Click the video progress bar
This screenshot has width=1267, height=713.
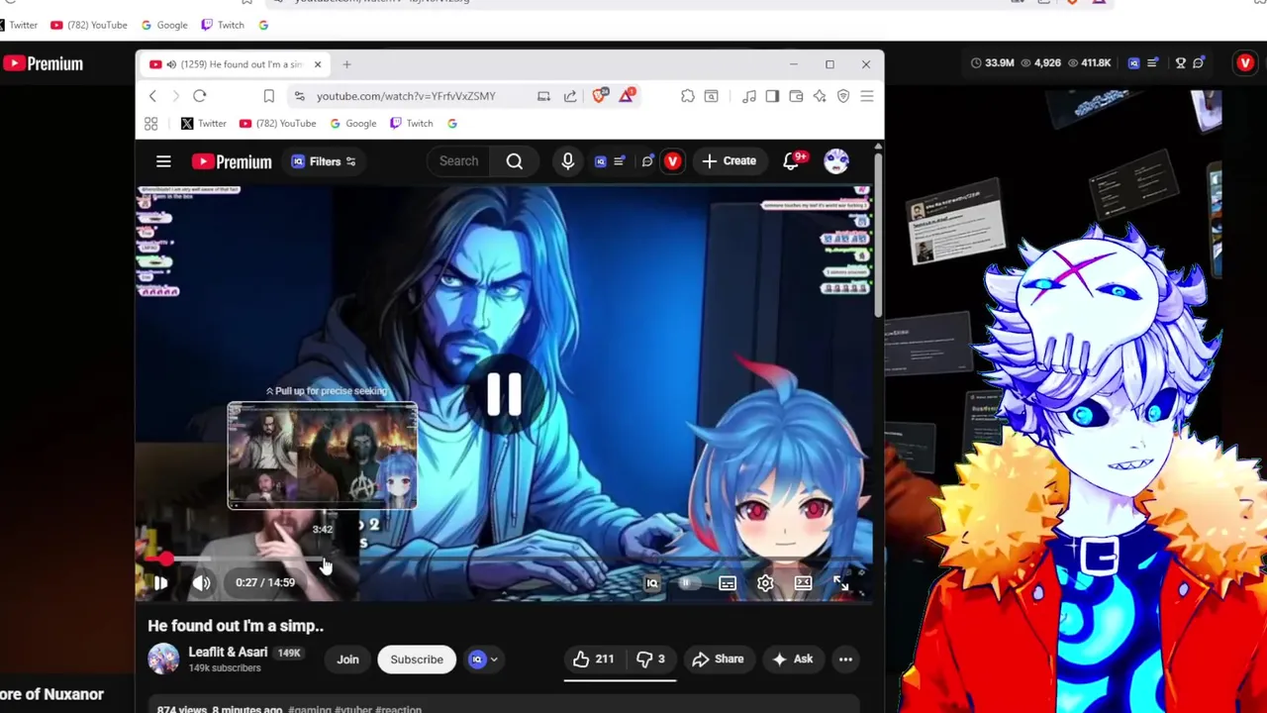(x=505, y=560)
